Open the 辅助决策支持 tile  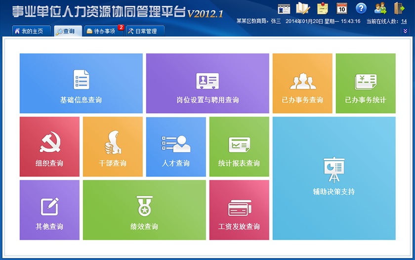tap(334, 178)
